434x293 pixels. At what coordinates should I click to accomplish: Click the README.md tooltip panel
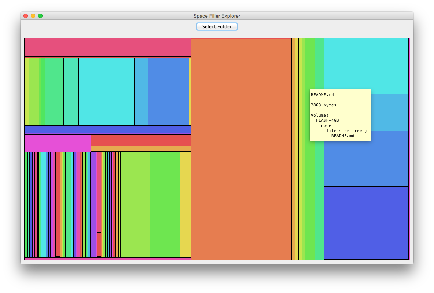click(x=340, y=115)
